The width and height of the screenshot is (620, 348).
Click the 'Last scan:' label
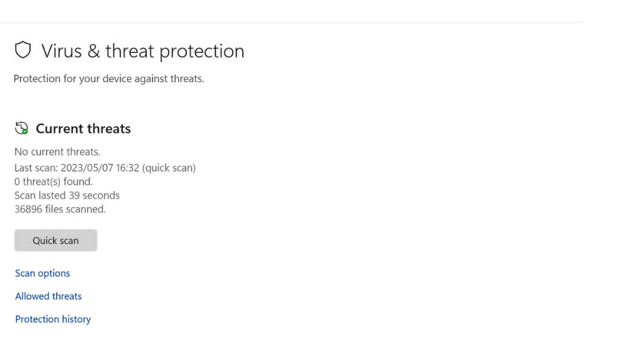[x=35, y=168]
